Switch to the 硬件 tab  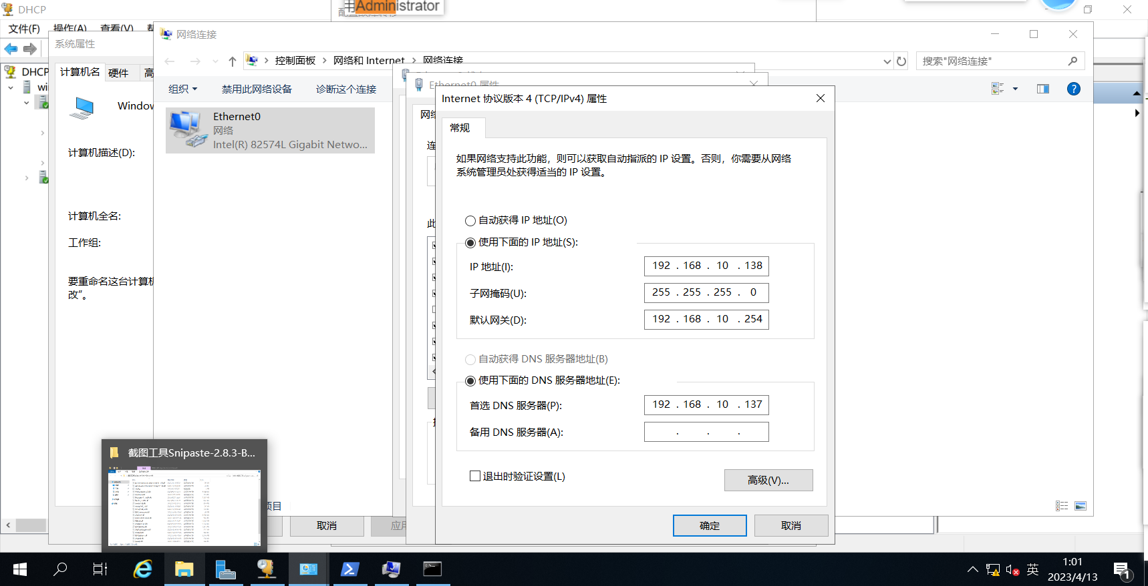pyautogui.click(x=118, y=73)
